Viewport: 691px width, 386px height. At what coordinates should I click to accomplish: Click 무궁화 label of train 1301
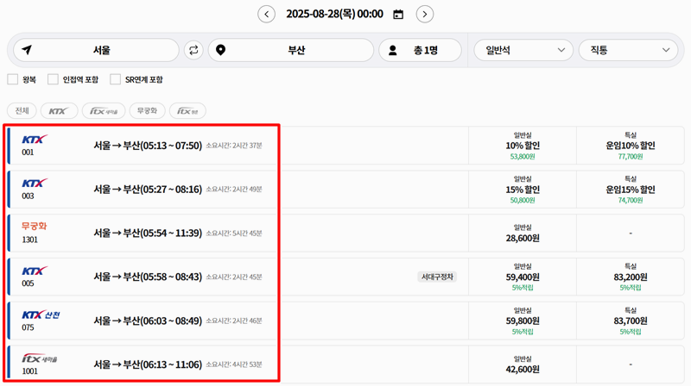tap(34, 226)
